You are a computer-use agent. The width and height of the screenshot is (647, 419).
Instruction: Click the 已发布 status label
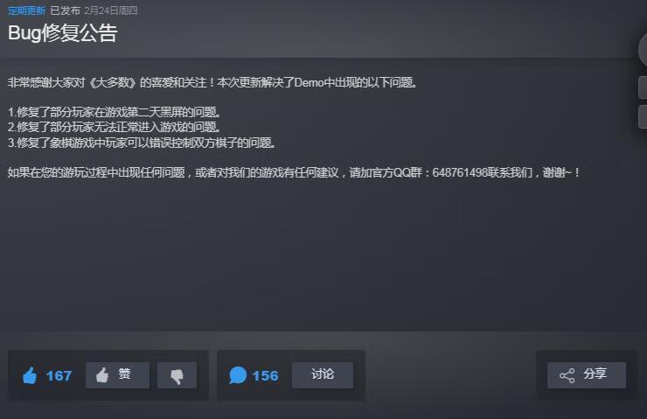click(66, 10)
